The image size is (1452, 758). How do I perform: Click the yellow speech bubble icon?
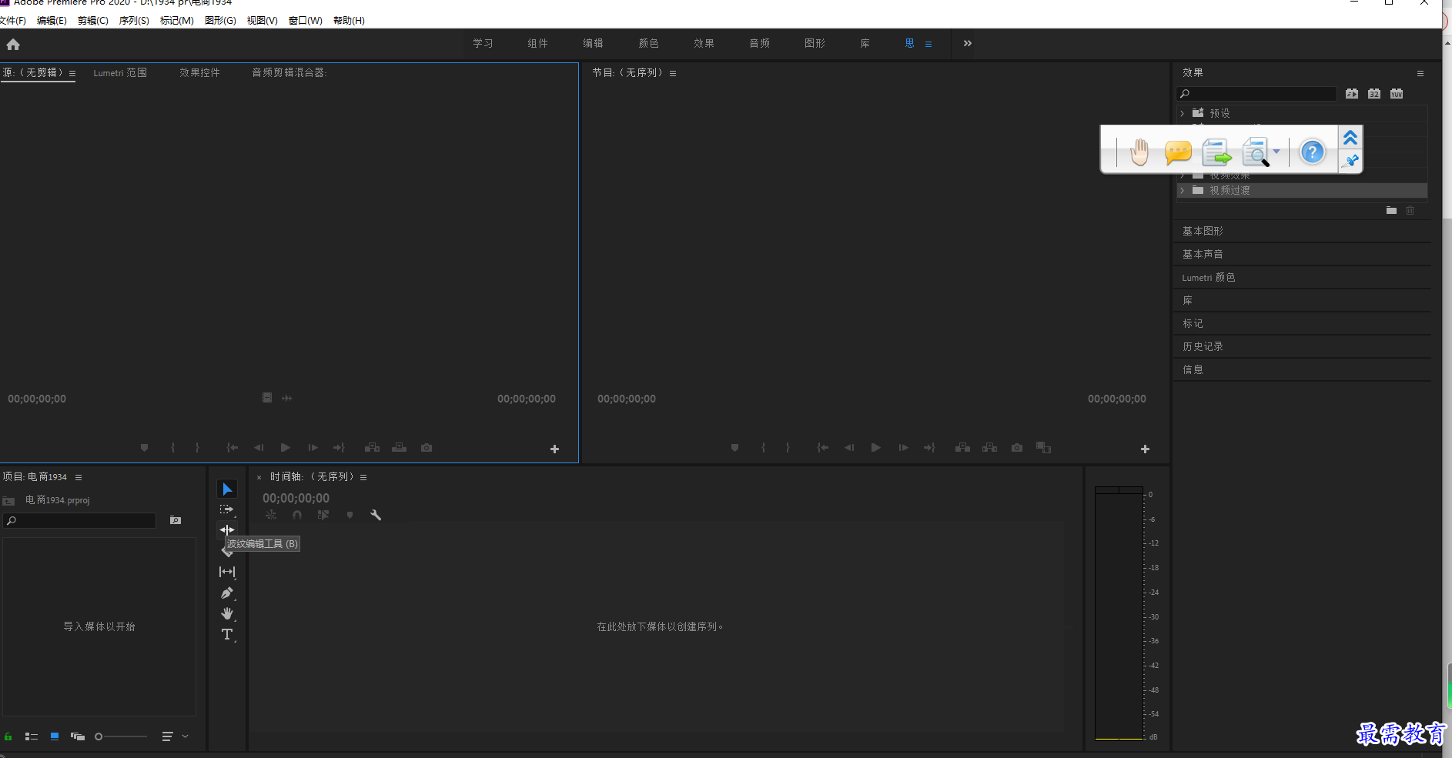tap(1178, 152)
